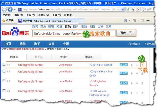Viewport: 160px width, 110px height.
Task: Open the 视频 link
Action: click(x=84, y=27)
